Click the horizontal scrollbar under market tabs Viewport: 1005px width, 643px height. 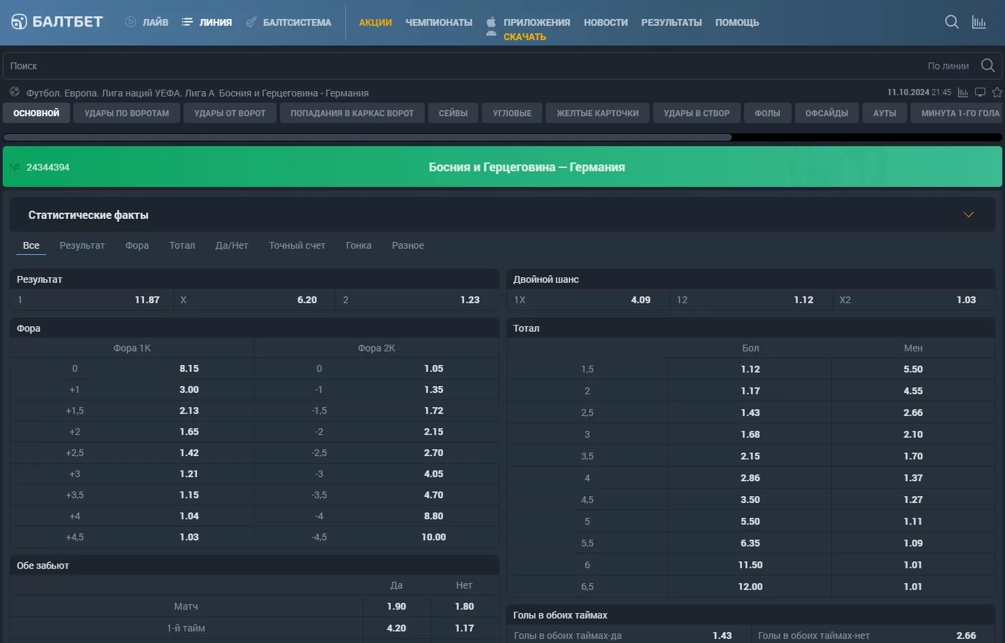coord(367,137)
